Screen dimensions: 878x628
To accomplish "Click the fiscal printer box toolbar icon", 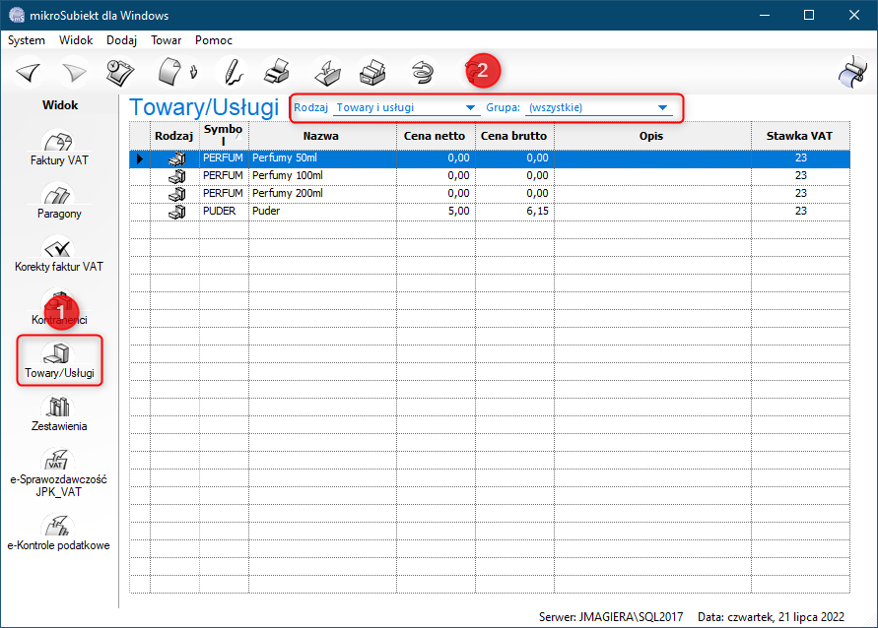I will (x=372, y=72).
